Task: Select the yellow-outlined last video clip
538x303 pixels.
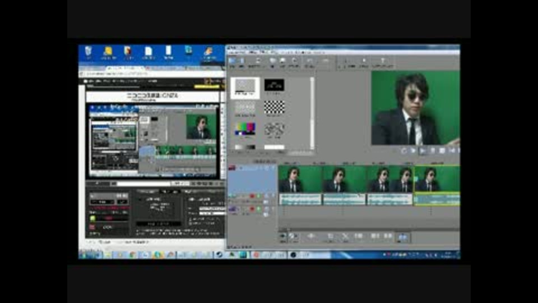Action: (437, 179)
